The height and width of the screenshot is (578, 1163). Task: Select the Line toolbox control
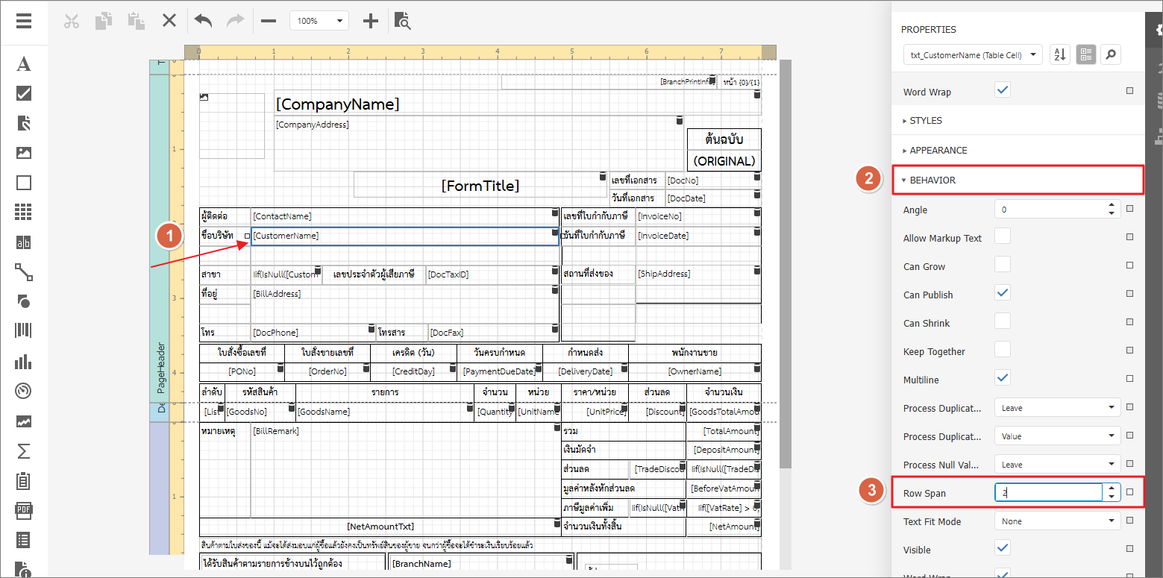tap(24, 272)
